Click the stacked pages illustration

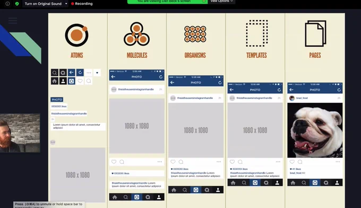(315, 33)
